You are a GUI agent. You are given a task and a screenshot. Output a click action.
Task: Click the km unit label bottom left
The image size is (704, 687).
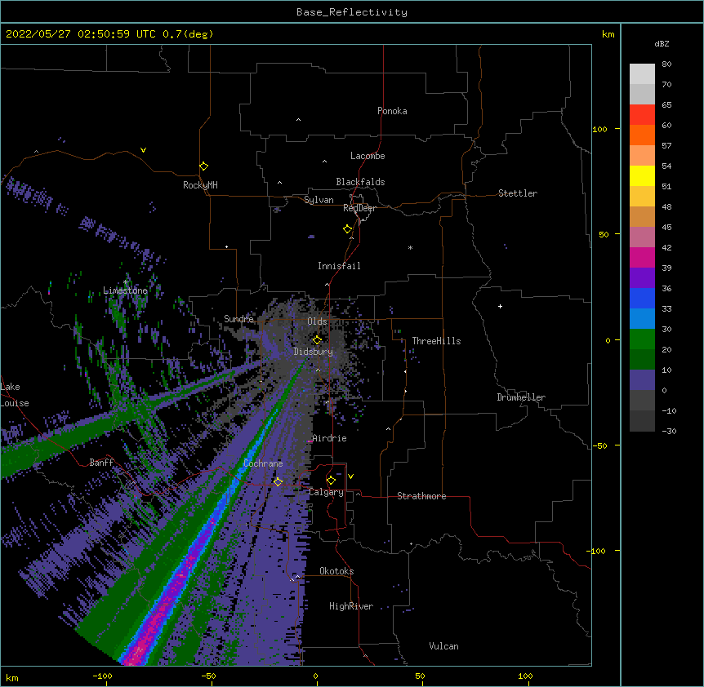pyautogui.click(x=12, y=678)
